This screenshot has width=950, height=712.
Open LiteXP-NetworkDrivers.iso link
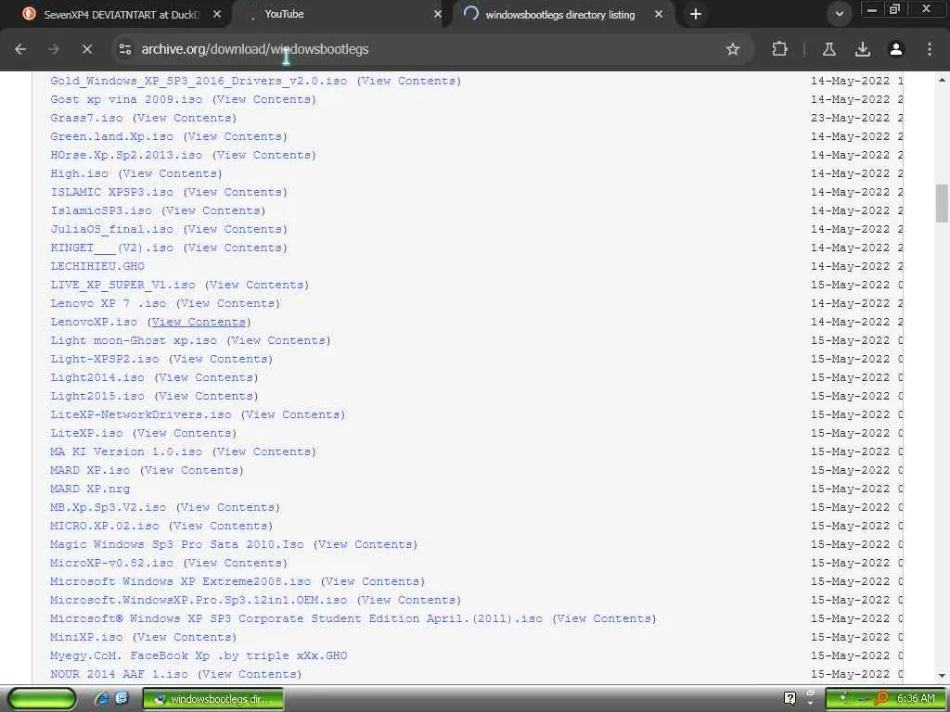coord(141,414)
